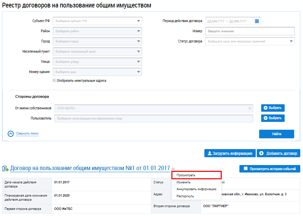Clear the ООО ИвТБС owner field

(x=250, y=108)
